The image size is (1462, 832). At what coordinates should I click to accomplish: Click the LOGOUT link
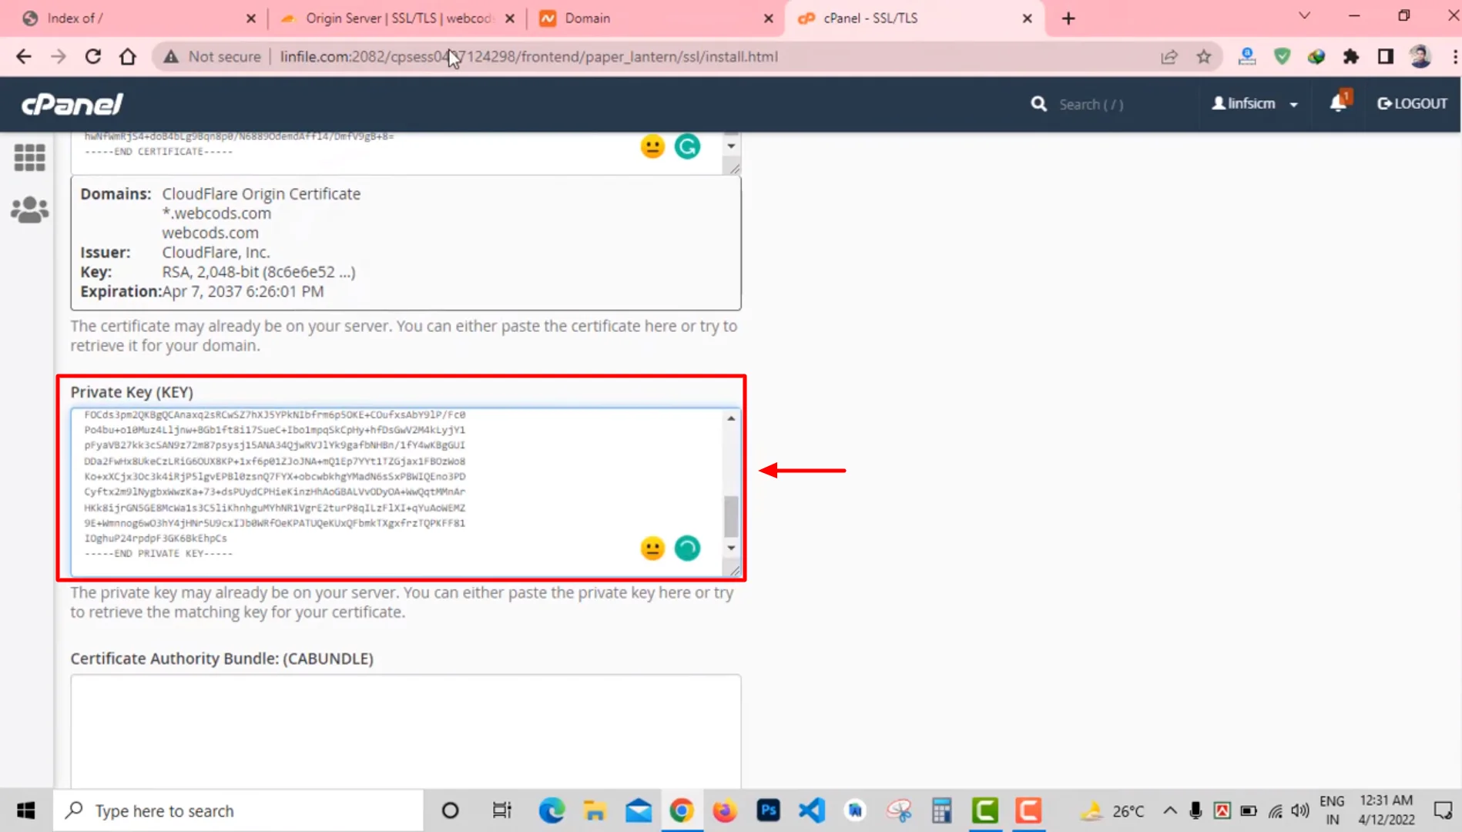coord(1412,103)
